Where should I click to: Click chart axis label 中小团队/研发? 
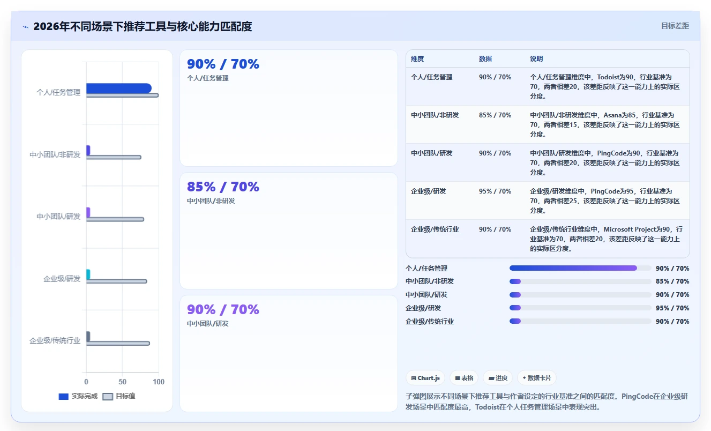click(x=58, y=216)
